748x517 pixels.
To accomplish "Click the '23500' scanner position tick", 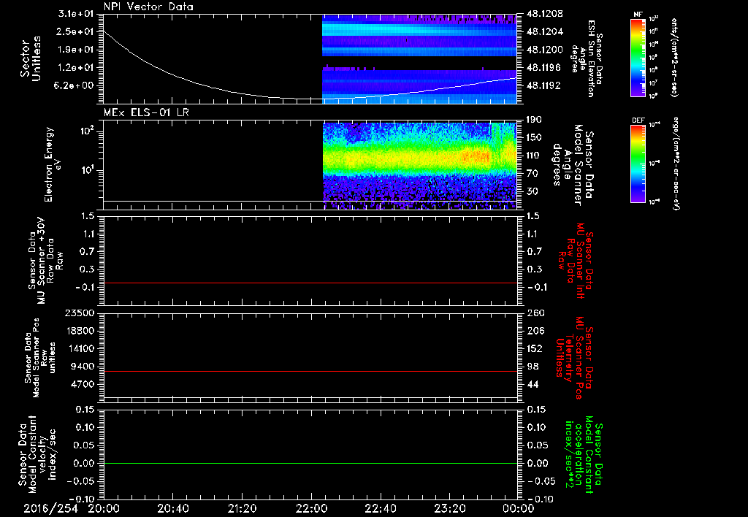I will [x=80, y=313].
